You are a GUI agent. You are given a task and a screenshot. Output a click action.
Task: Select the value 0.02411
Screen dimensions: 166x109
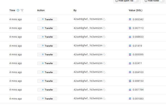[x=137, y=63]
